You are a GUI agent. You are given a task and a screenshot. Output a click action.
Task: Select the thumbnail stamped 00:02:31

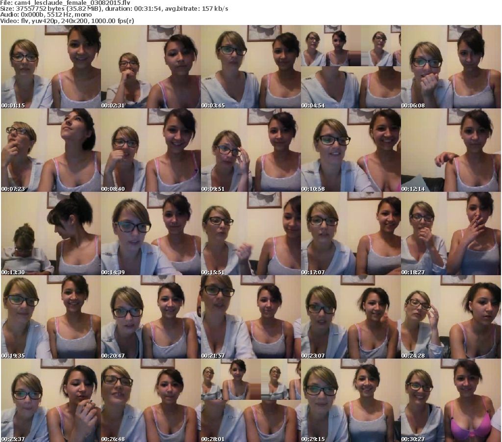[151, 67]
